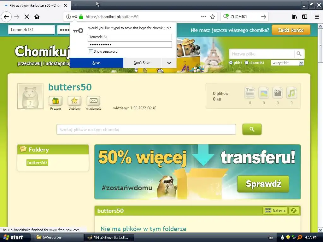323x242 pixels.
Task: Click the butters50 avatar thumbnail
Action: coord(31,96)
